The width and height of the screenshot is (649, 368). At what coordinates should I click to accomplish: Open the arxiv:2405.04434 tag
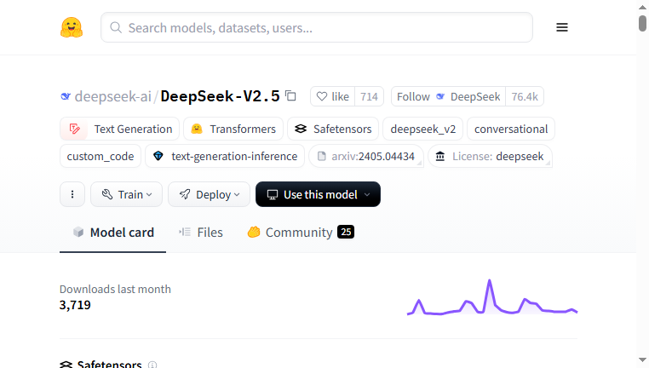(366, 156)
